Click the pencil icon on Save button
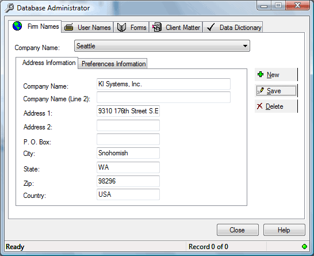Image resolution: width=314 pixels, height=256 pixels. [261, 90]
